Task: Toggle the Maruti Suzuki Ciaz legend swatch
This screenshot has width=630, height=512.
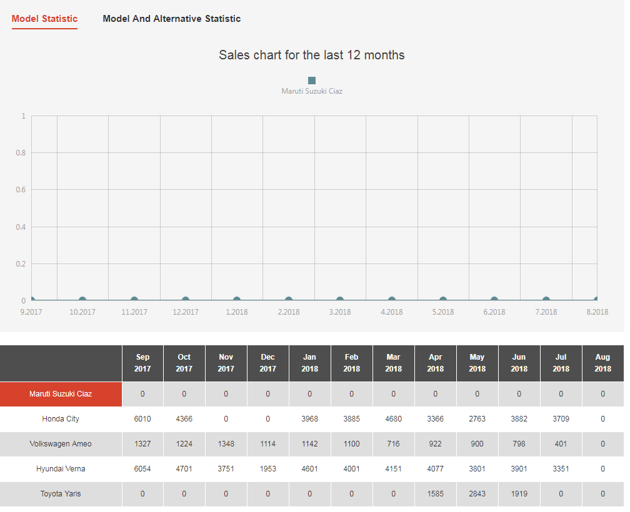Action: pyautogui.click(x=312, y=81)
